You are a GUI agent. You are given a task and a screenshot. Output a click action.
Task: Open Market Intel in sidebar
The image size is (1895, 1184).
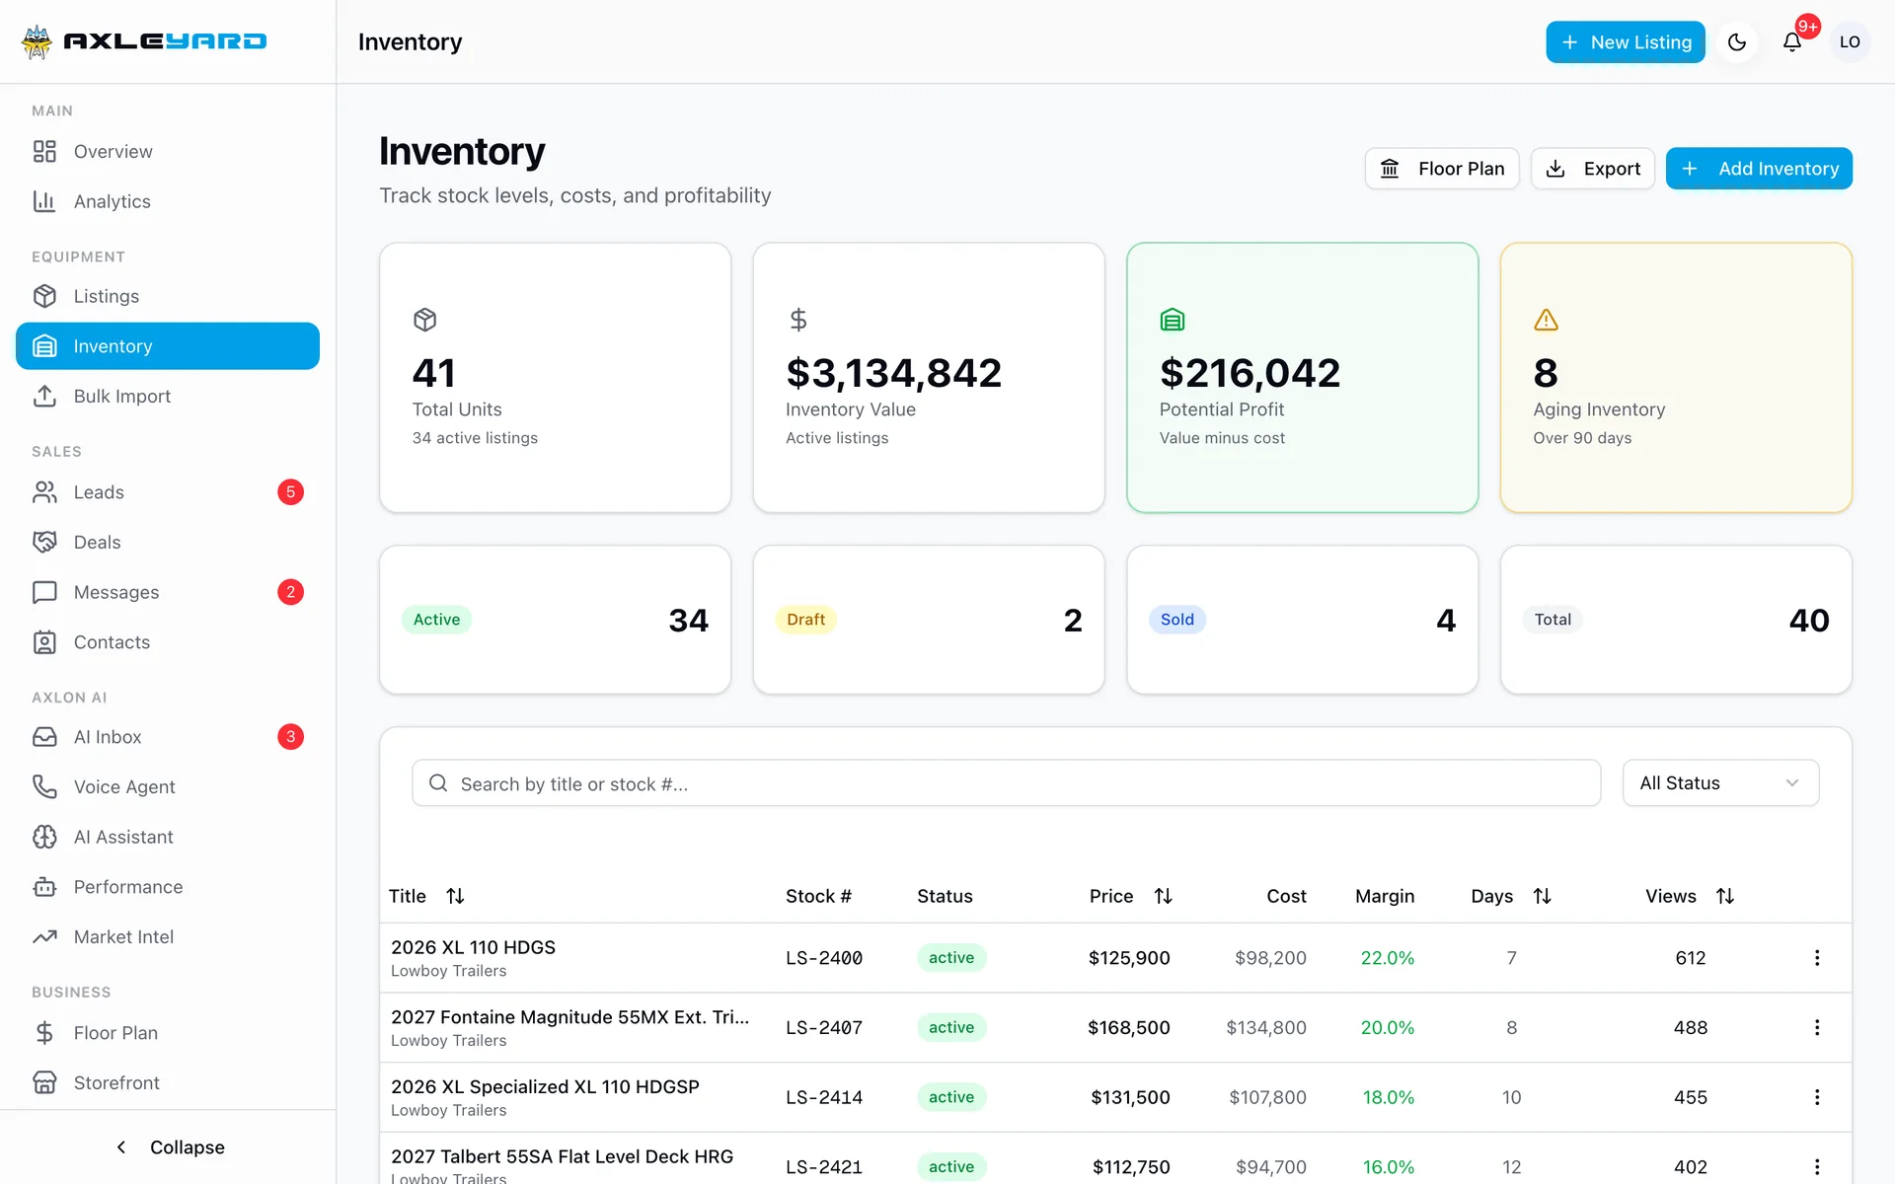[168, 937]
